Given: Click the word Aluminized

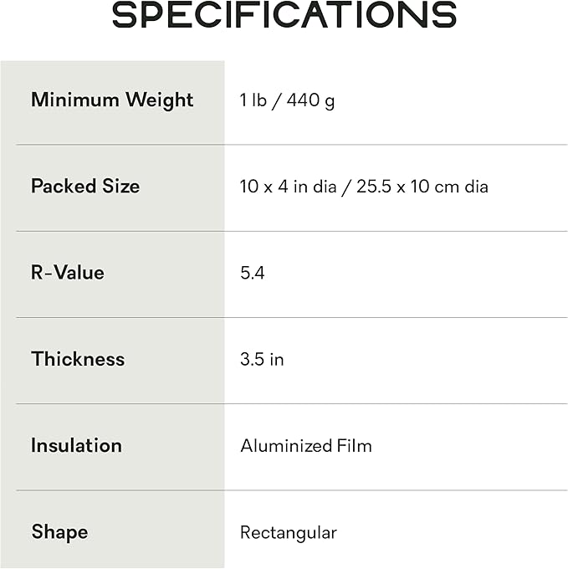Looking at the screenshot, I should tap(287, 446).
